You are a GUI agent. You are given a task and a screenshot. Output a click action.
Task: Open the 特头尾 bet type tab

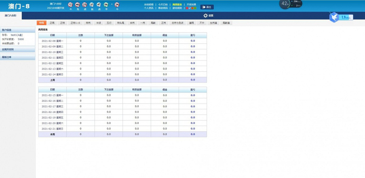(120, 23)
